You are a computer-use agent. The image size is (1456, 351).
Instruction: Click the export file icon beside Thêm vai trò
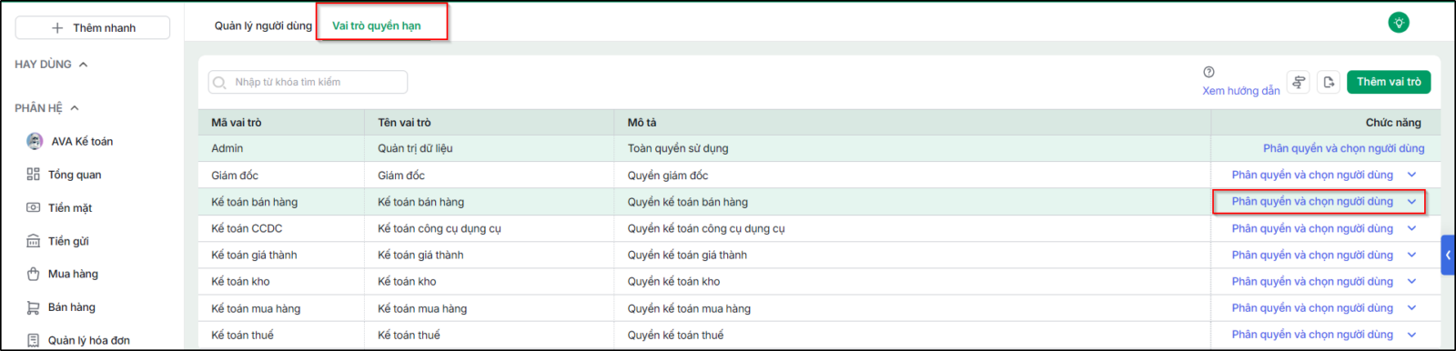tap(1329, 82)
